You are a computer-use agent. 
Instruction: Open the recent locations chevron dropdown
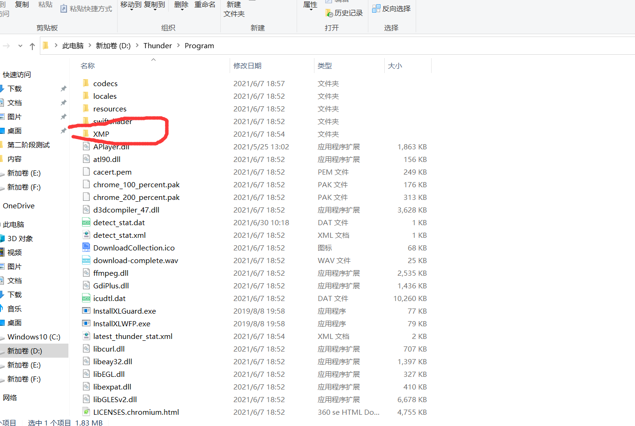20,45
